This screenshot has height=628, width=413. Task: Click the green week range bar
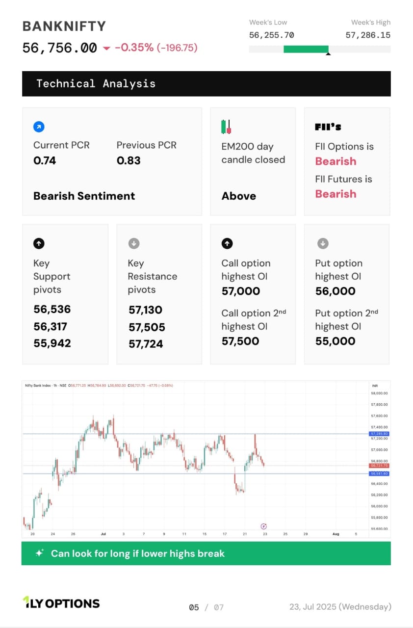pyautogui.click(x=306, y=49)
